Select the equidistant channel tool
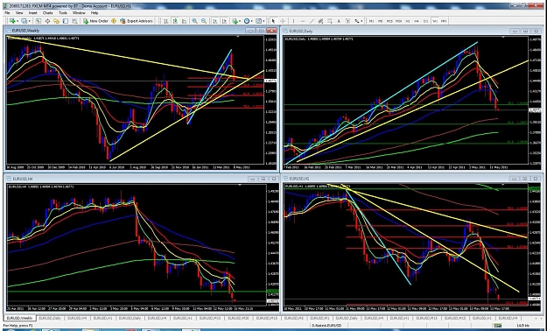 pos(320,21)
